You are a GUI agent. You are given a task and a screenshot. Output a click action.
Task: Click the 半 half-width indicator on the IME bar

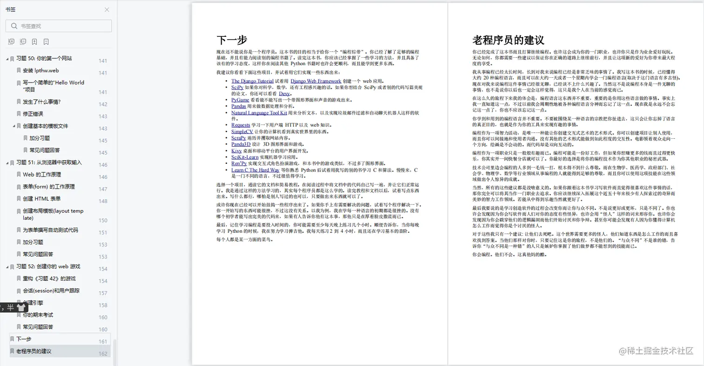pyautogui.click(x=10, y=307)
